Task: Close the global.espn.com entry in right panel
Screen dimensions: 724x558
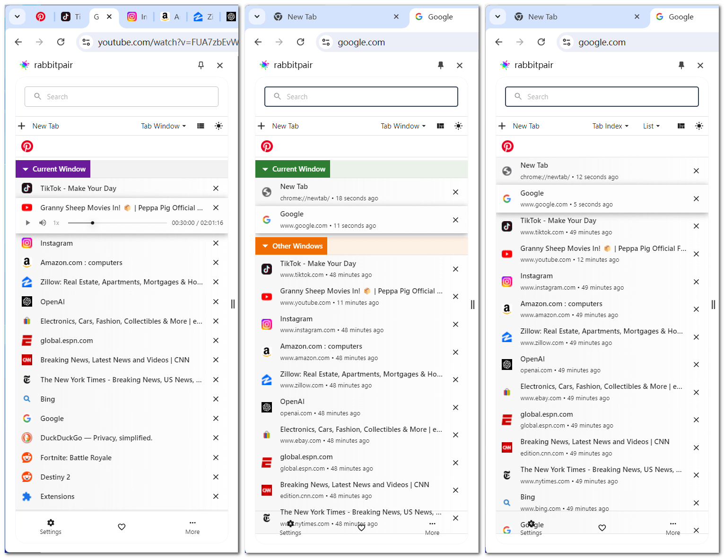Action: tap(696, 420)
